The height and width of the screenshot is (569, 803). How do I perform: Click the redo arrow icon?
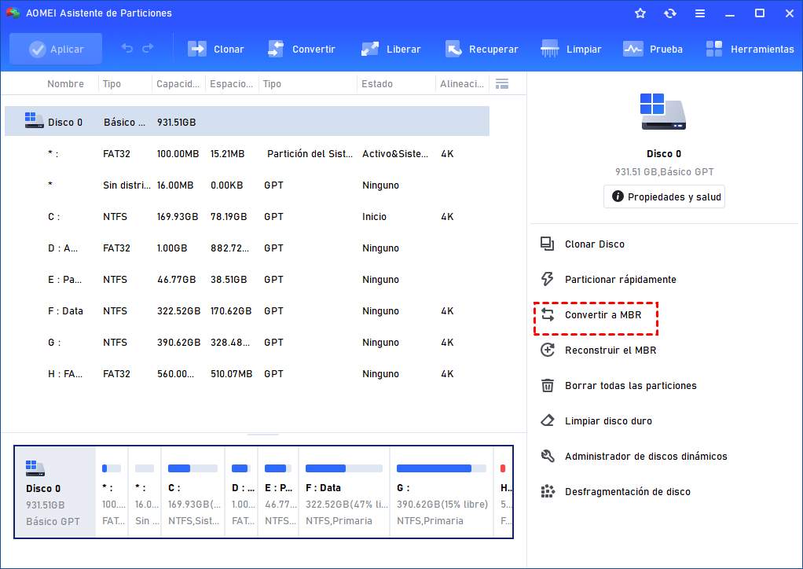(x=148, y=49)
